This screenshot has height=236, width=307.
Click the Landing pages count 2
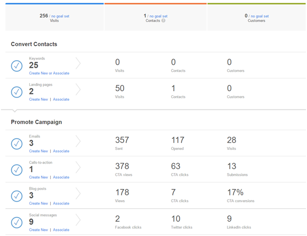pyautogui.click(x=31, y=91)
